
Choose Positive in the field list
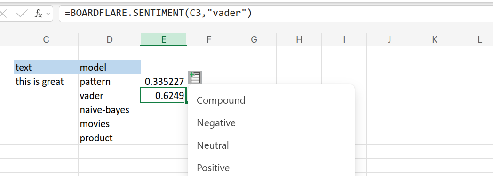[x=213, y=168]
